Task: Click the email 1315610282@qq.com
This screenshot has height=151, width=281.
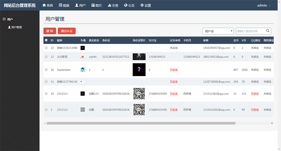Action: click(216, 110)
